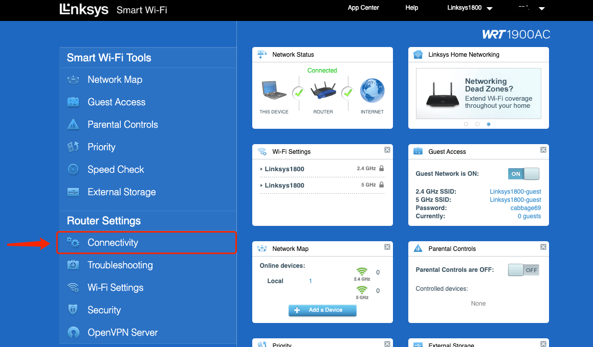The height and width of the screenshot is (347, 593).
Task: Click the laptop 'This Device' icon
Action: coord(274,90)
